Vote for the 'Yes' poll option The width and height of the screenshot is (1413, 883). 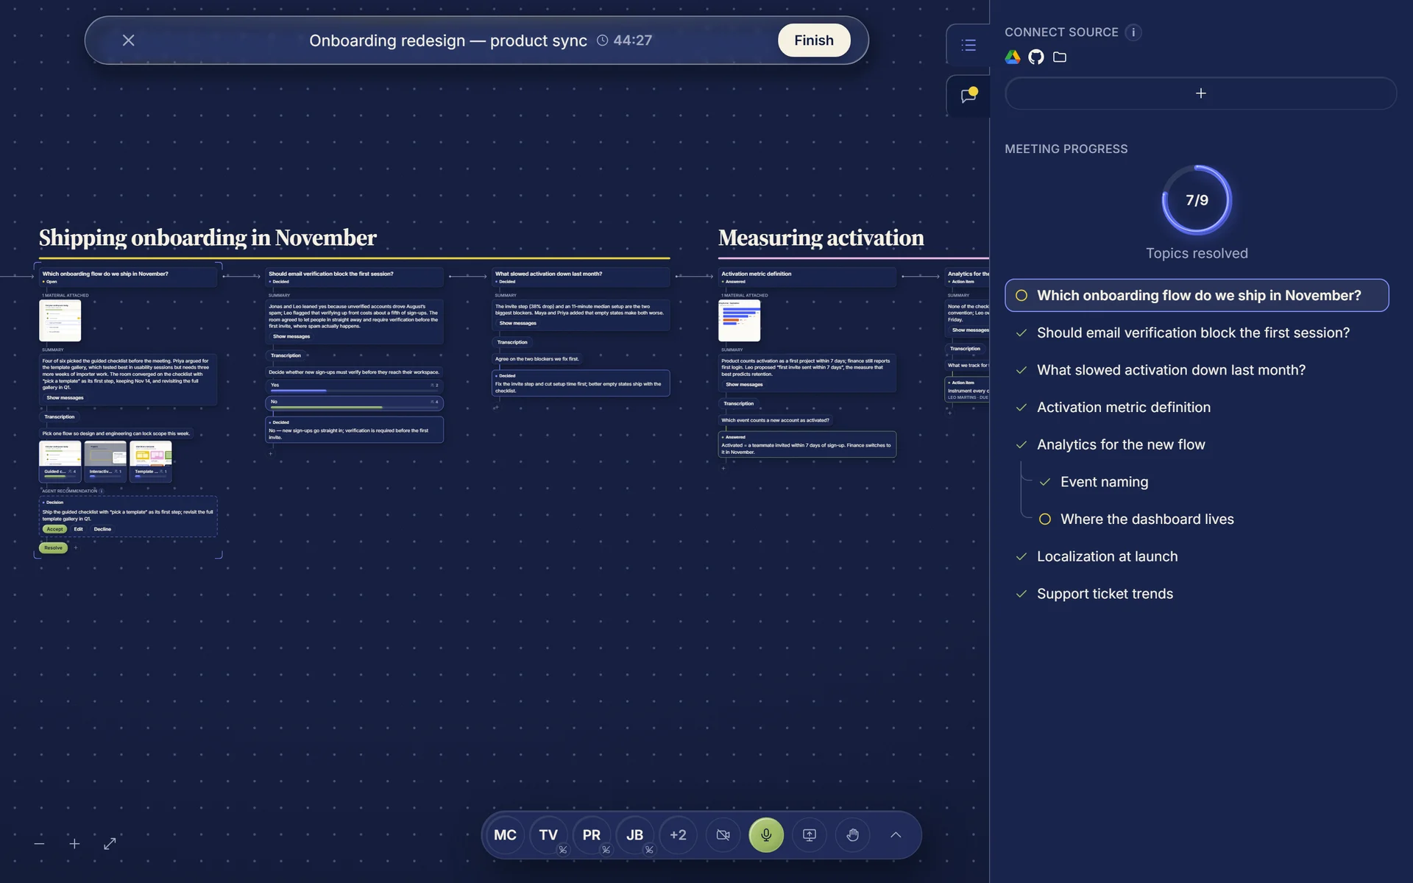(354, 386)
